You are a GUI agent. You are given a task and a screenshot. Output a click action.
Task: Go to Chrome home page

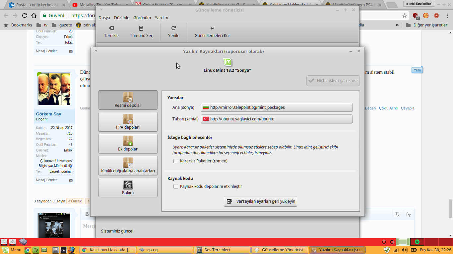pos(33,16)
